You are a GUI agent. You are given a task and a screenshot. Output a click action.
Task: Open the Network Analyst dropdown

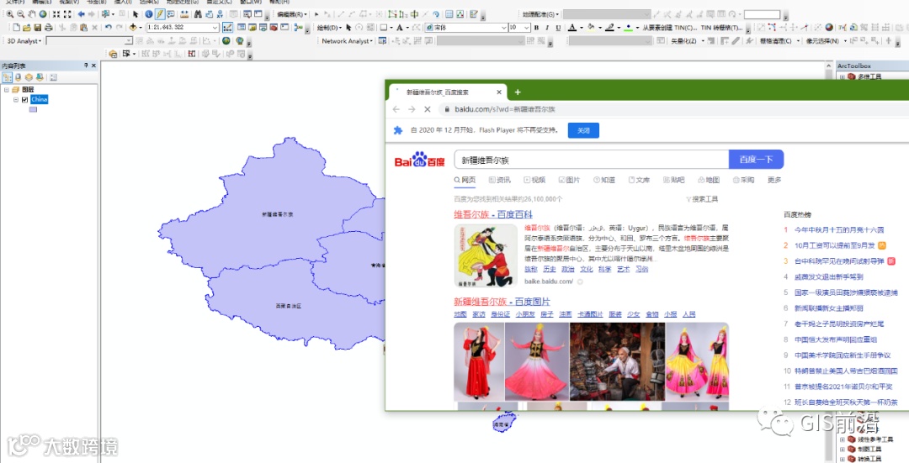348,41
